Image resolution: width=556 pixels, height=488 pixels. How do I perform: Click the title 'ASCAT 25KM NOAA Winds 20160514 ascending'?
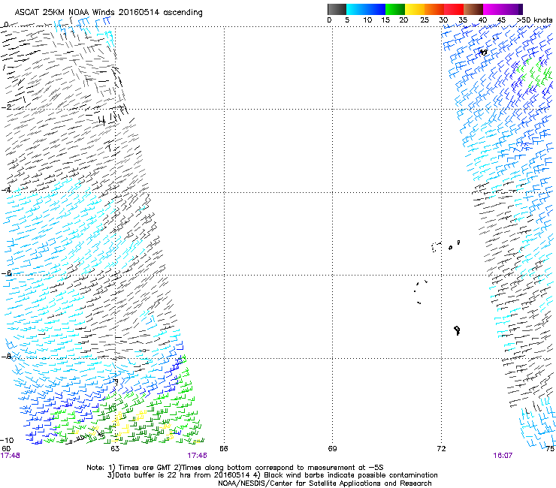click(108, 13)
